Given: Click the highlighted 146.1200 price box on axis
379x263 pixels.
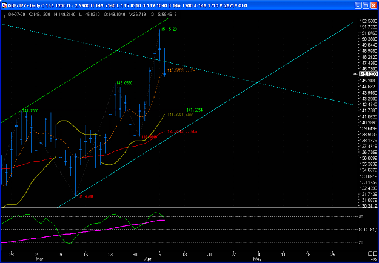Looking at the screenshot, I should 368,74.
